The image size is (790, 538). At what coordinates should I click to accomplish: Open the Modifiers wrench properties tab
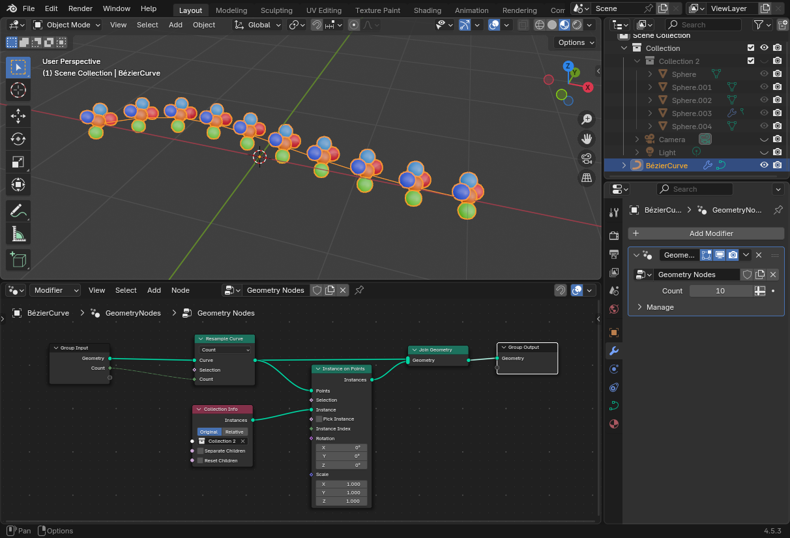point(613,351)
